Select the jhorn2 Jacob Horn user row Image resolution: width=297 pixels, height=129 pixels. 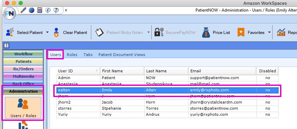(x=167, y=102)
